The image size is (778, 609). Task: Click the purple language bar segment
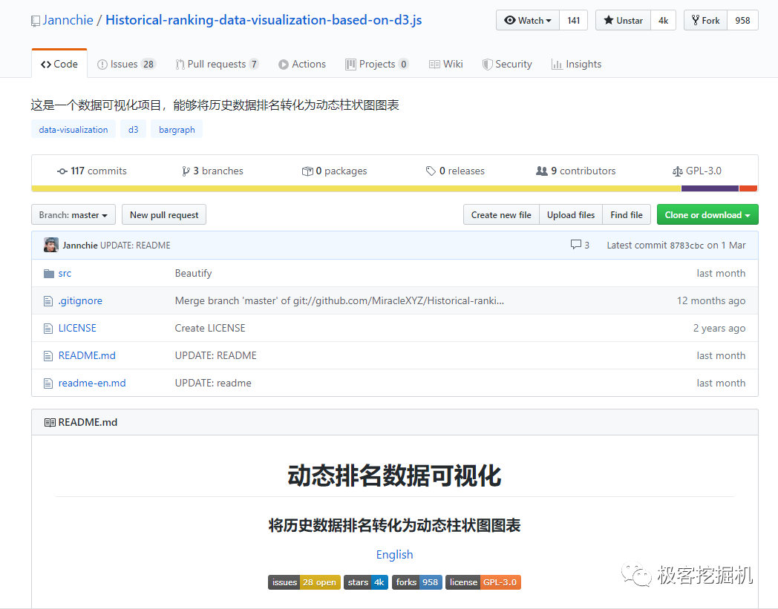pos(710,188)
